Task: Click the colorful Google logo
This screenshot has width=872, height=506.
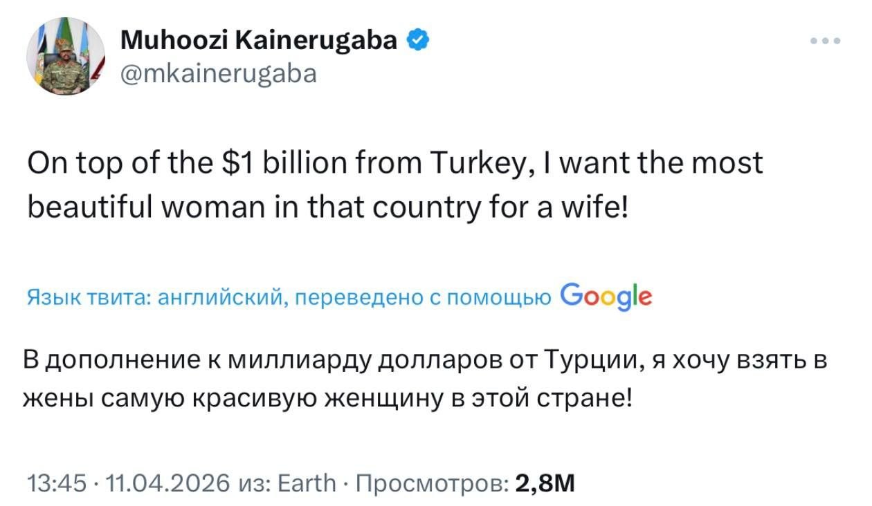Action: click(606, 297)
